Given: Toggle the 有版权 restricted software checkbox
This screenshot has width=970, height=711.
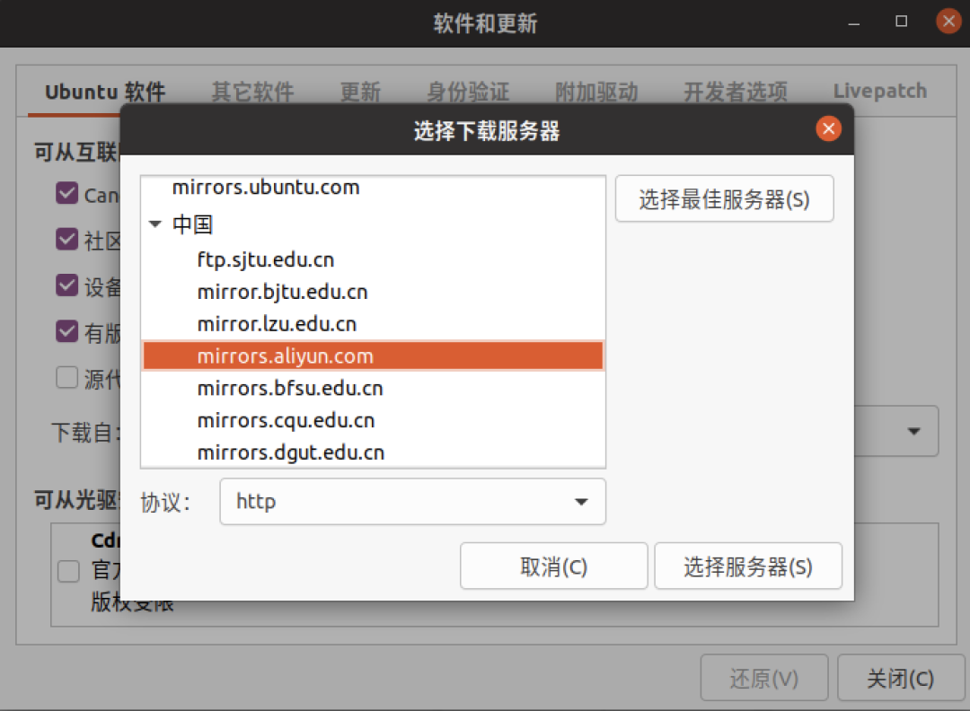Looking at the screenshot, I should click(x=66, y=331).
